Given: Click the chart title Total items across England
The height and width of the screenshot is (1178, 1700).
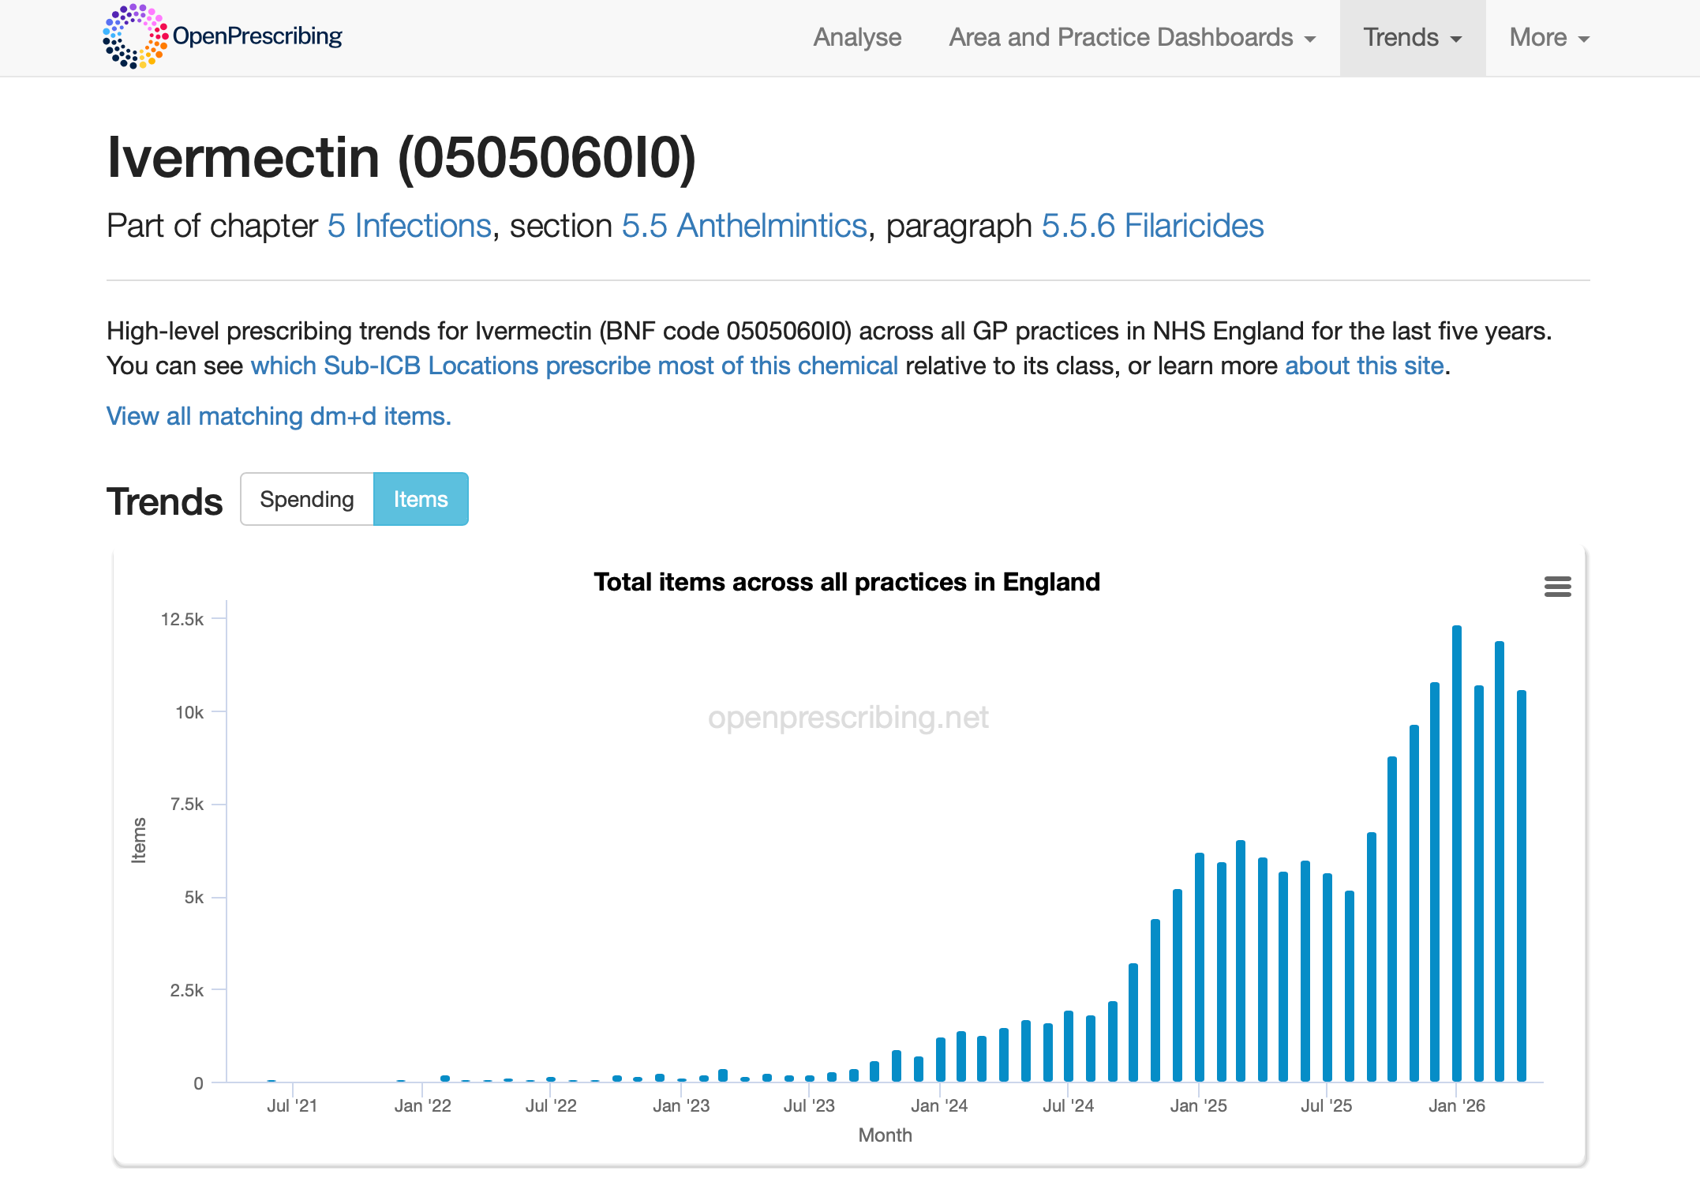Looking at the screenshot, I should point(847,582).
